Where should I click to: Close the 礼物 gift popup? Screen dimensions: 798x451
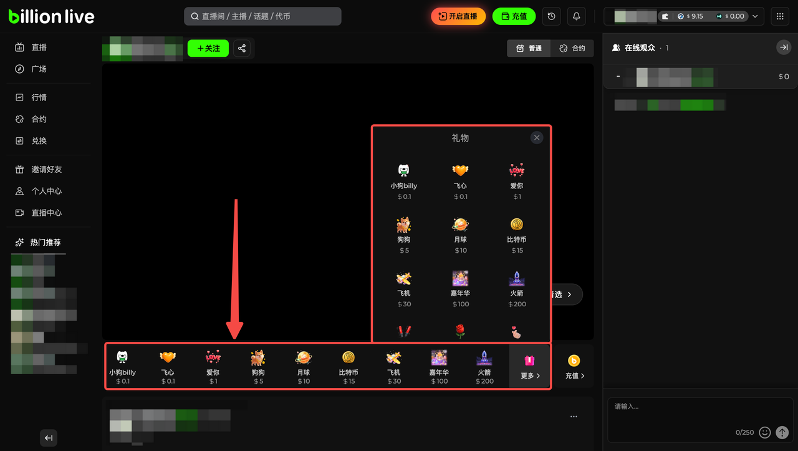coord(537,138)
